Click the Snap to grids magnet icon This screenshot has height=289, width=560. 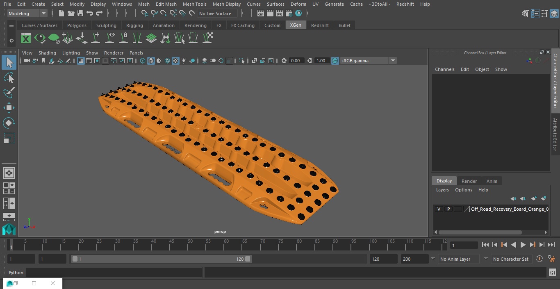145,14
